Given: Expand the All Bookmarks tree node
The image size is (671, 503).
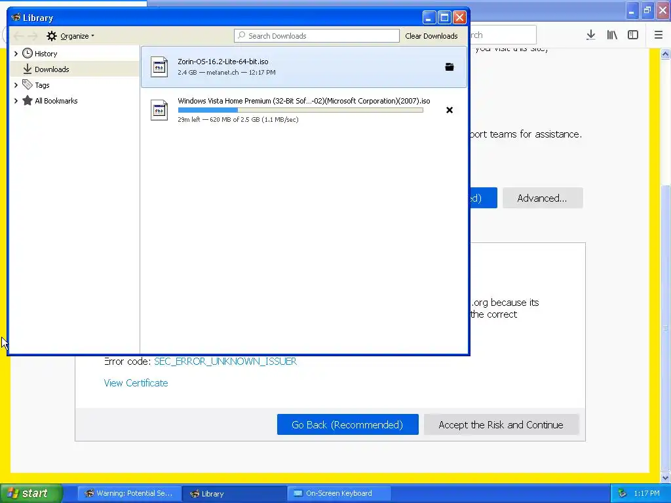Looking at the screenshot, I should (x=16, y=100).
